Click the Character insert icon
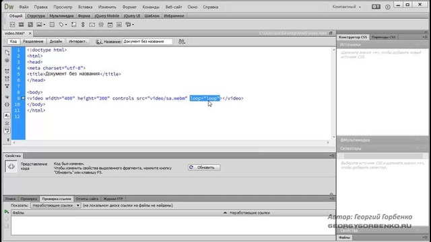This screenshot has width=431, height=242. pyautogui.click(x=119, y=25)
